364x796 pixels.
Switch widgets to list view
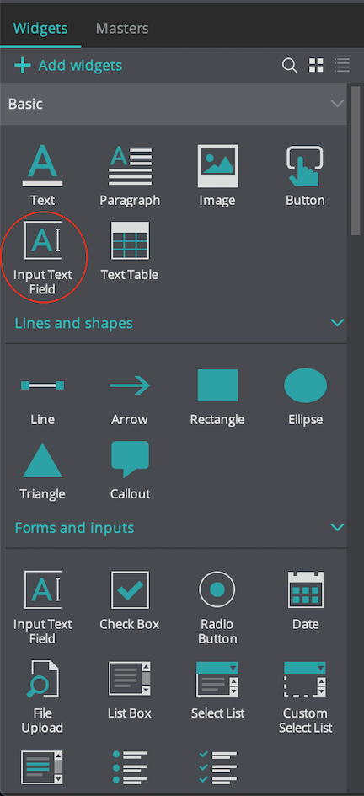point(342,65)
